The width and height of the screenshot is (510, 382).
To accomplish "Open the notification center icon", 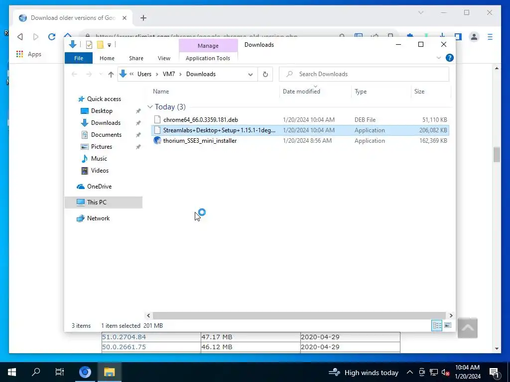I will tap(494, 372).
